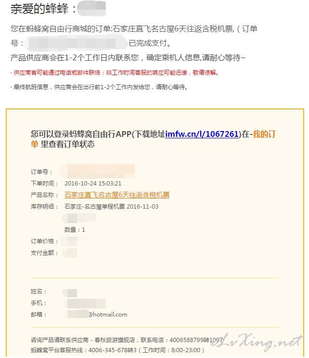Click the platform hotline 4006-345-678转3
The width and height of the screenshot is (309, 358).
click(x=113, y=350)
